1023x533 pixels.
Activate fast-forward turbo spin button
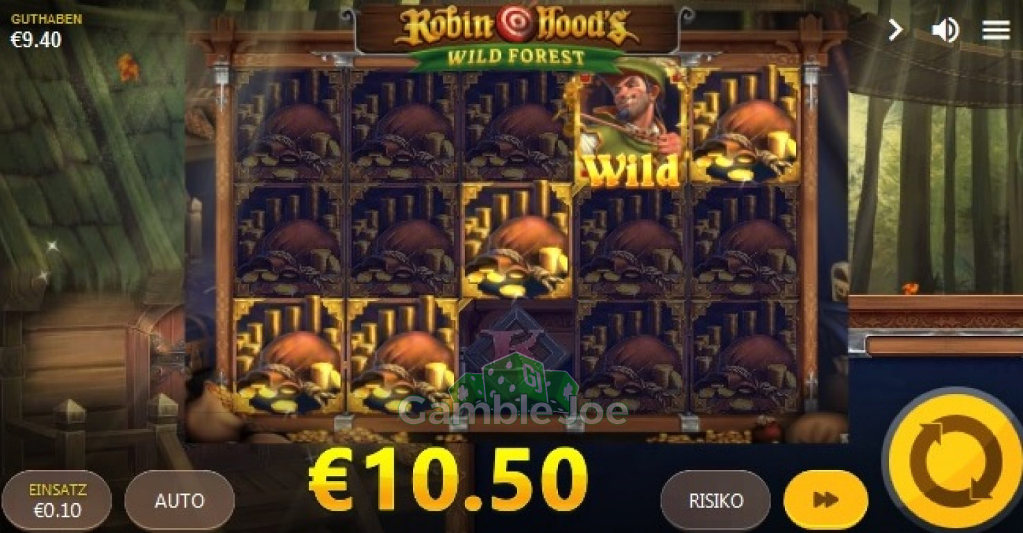(826, 500)
